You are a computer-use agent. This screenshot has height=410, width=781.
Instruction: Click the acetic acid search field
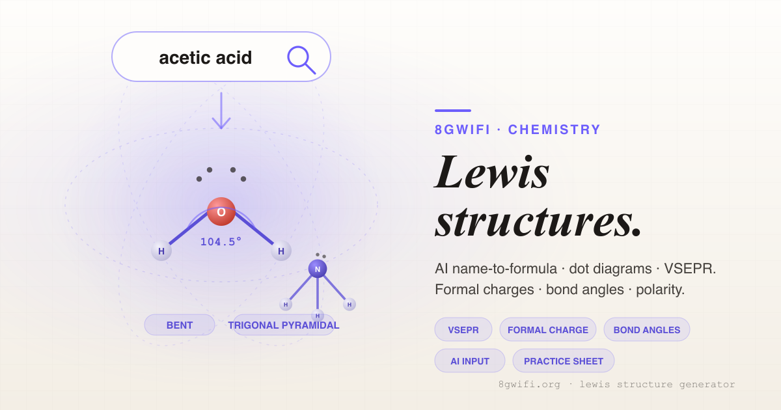[x=221, y=57]
